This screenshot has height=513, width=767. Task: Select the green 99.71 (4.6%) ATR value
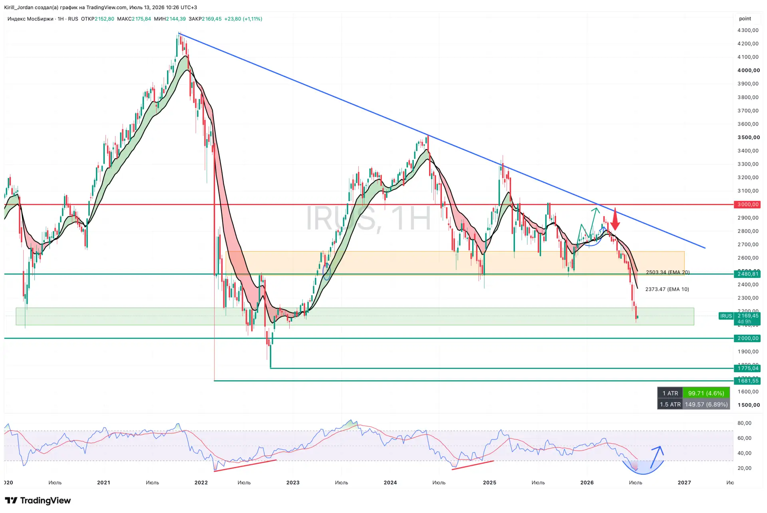pos(706,393)
